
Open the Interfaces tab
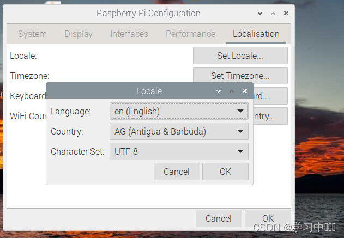[x=129, y=34]
